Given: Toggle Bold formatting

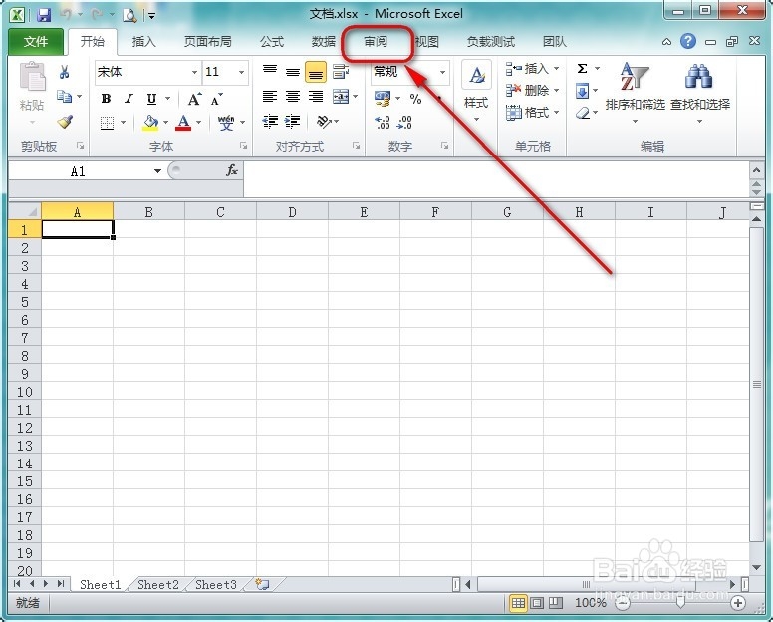Looking at the screenshot, I should [106, 99].
